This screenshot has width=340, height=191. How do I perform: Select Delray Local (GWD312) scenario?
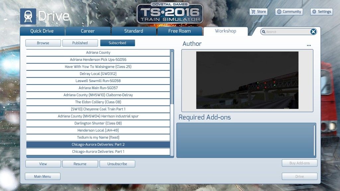[98, 74]
